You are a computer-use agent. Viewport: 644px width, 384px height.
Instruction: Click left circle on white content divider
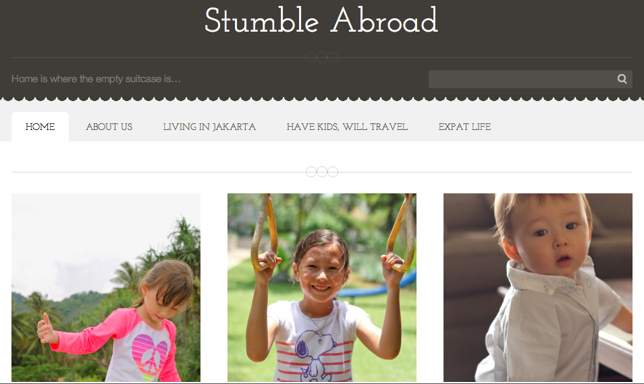click(311, 172)
